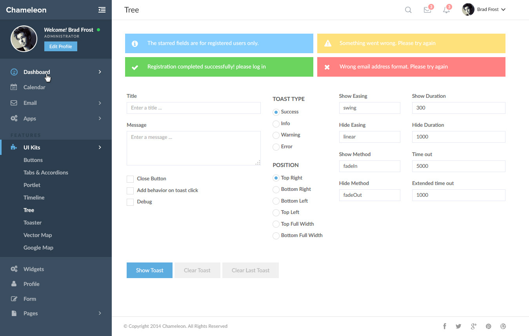The height and width of the screenshot is (336, 529).
Task: Open the Brad Frost user dropdown
Action: (484, 9)
